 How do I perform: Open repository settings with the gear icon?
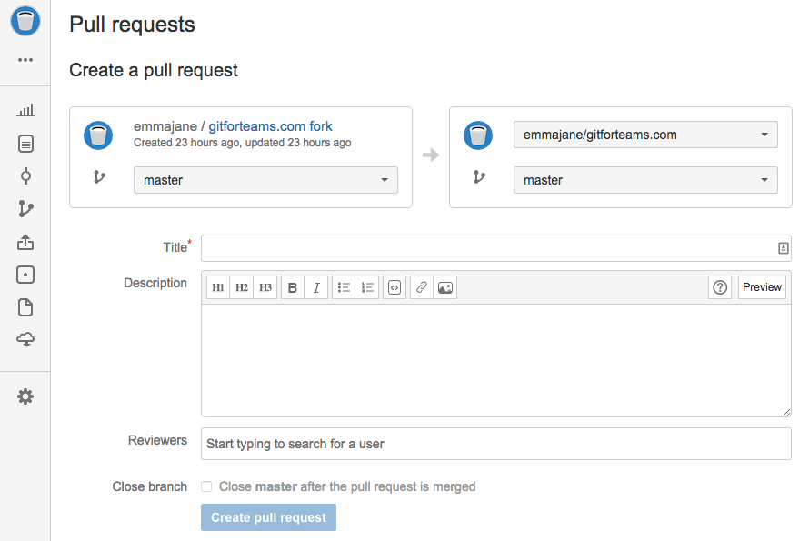[25, 396]
